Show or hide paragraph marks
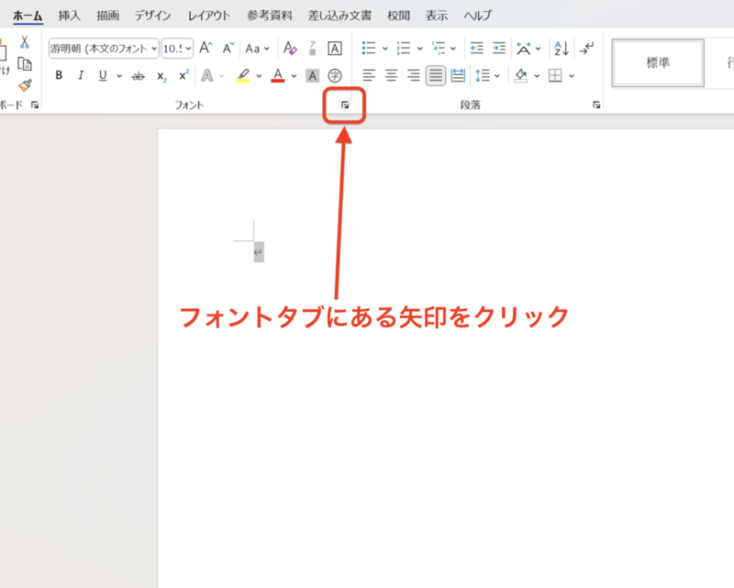The image size is (734, 588). pyautogui.click(x=586, y=48)
